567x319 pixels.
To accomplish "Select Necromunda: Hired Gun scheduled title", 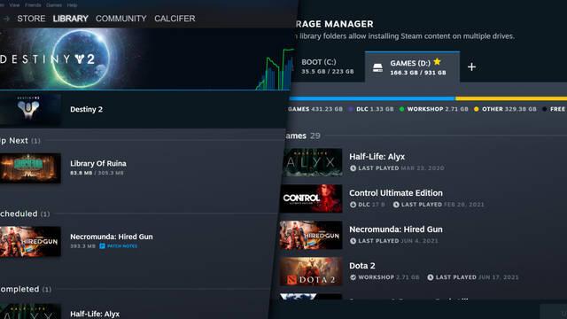I will tap(112, 237).
